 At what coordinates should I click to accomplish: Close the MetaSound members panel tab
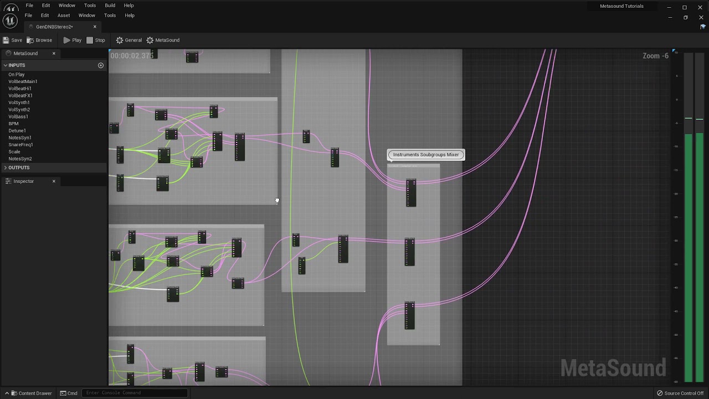pos(54,53)
